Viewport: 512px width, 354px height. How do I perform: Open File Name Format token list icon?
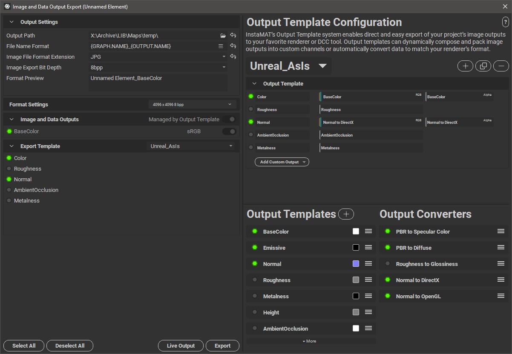(x=221, y=46)
